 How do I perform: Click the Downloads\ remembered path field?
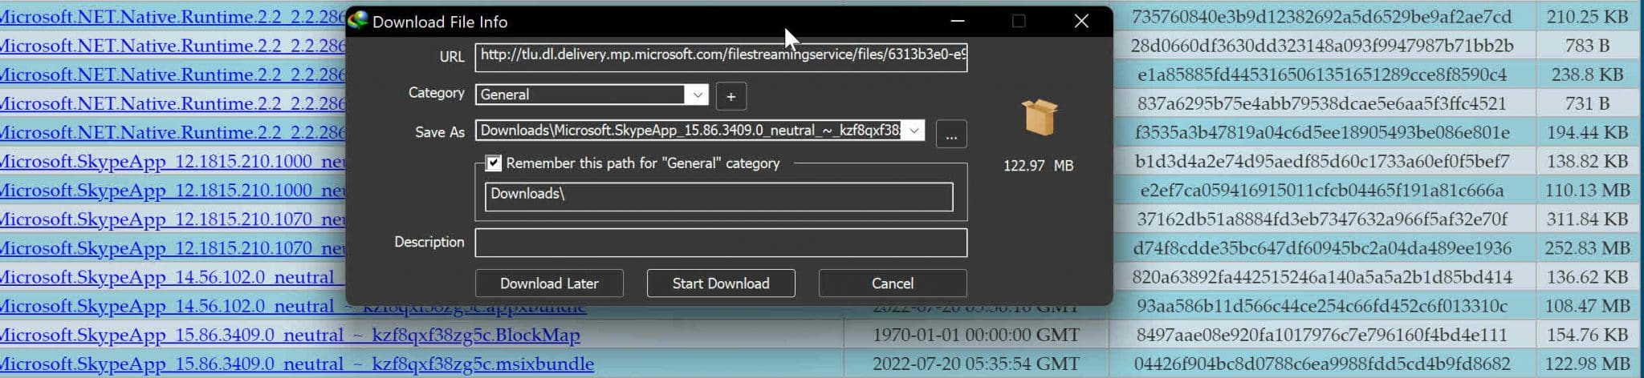[x=718, y=197]
